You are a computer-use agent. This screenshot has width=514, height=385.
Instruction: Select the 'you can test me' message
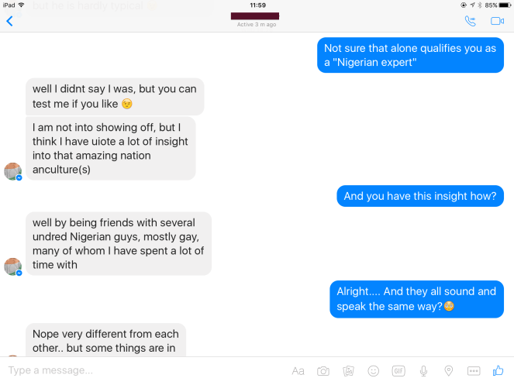(115, 96)
